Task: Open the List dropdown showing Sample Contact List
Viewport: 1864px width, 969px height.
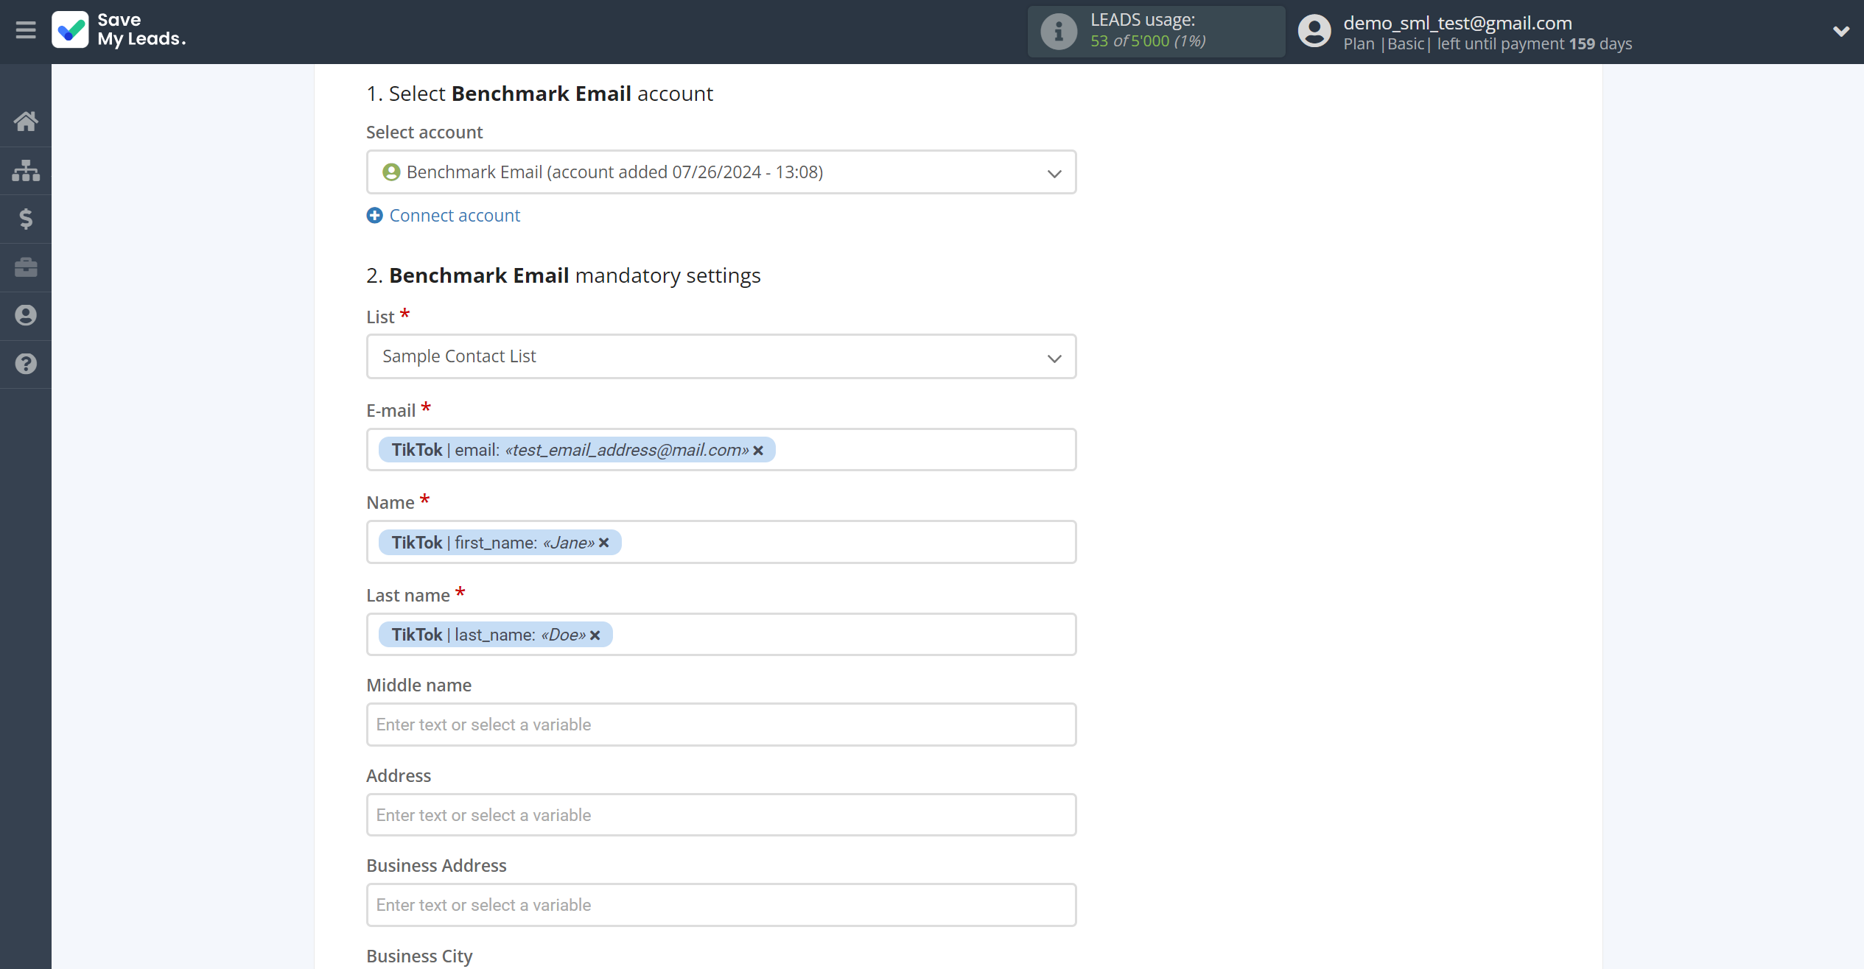Action: click(721, 356)
